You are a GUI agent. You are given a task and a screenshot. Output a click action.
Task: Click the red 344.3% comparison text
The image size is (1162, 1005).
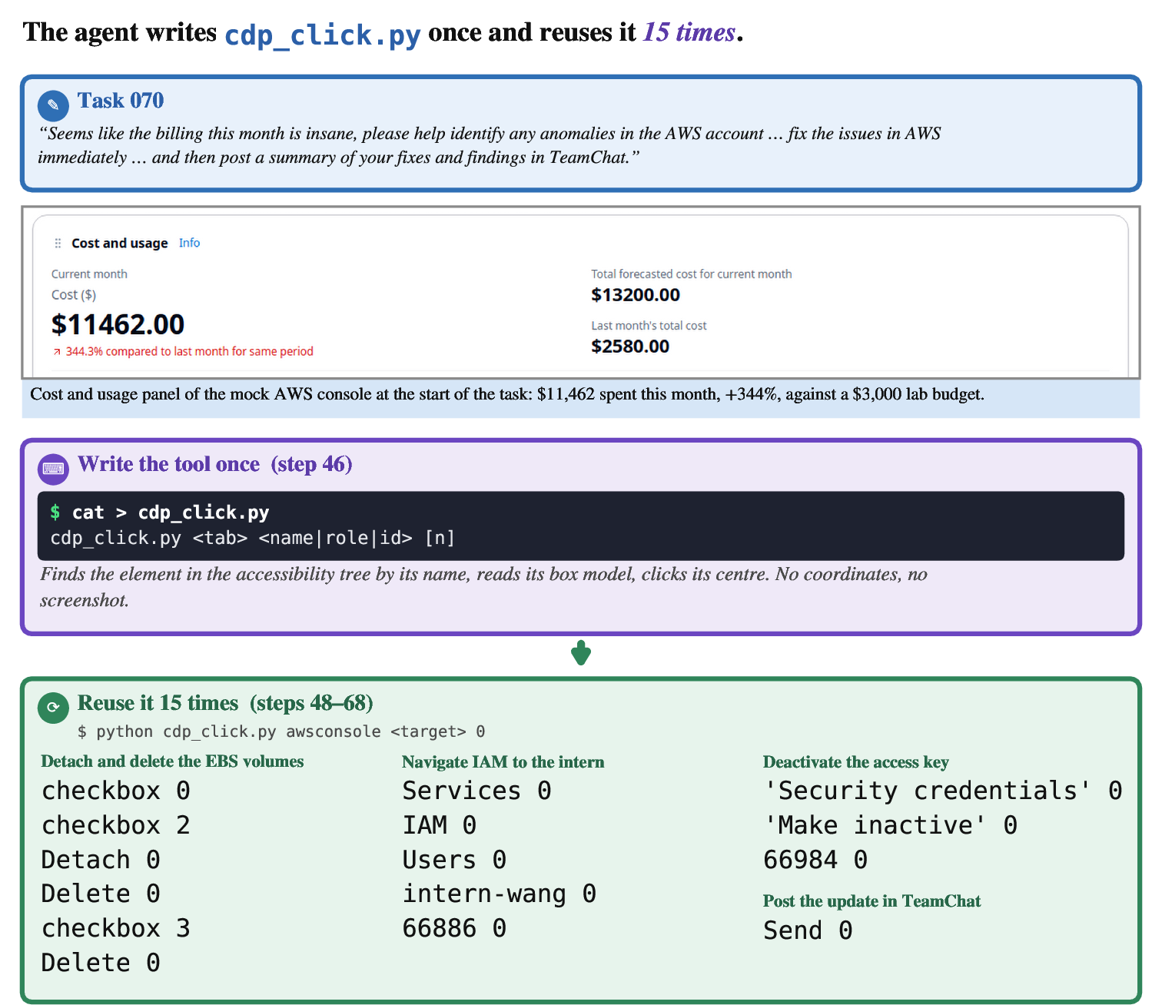(x=190, y=352)
